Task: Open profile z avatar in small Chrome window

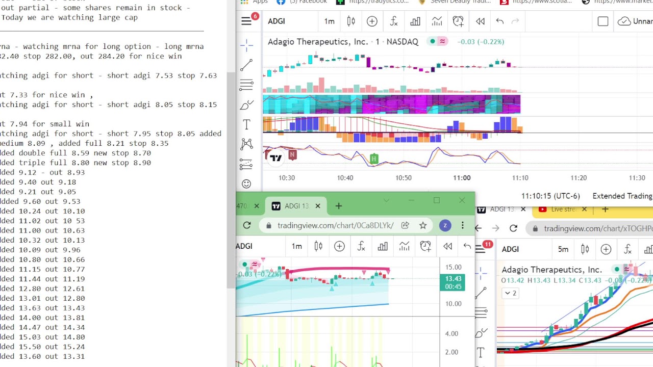Action: tap(445, 225)
